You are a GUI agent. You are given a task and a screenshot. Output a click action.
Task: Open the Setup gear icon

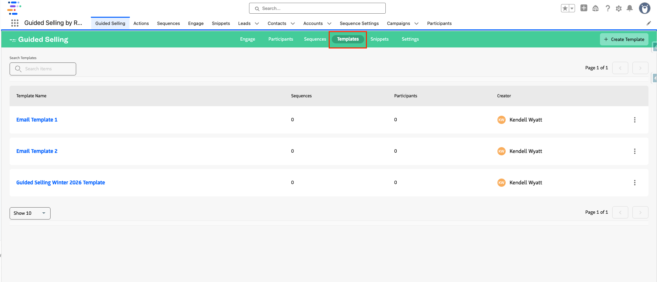point(619,9)
